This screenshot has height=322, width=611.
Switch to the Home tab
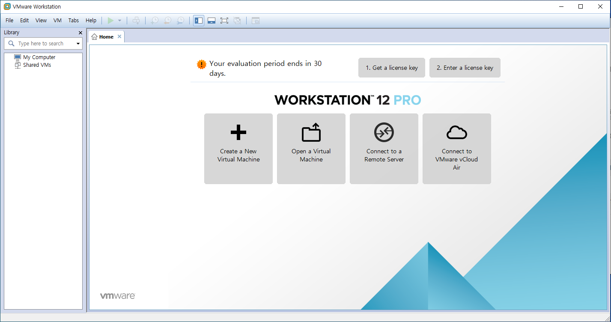click(106, 37)
